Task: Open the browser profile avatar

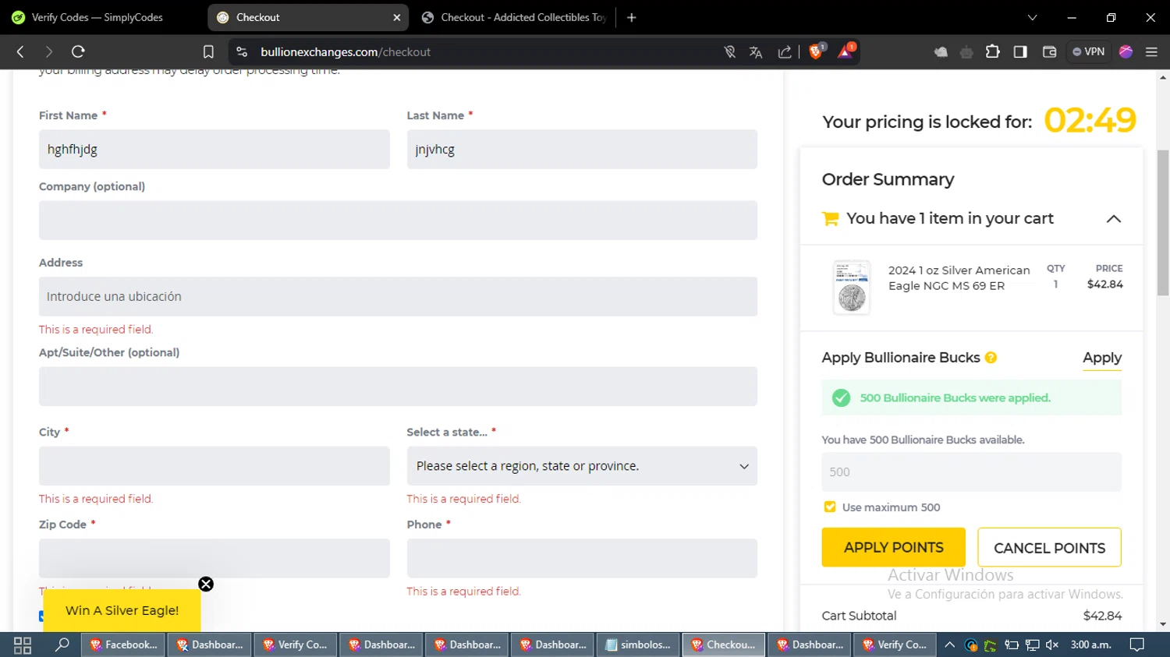Action: (1126, 51)
